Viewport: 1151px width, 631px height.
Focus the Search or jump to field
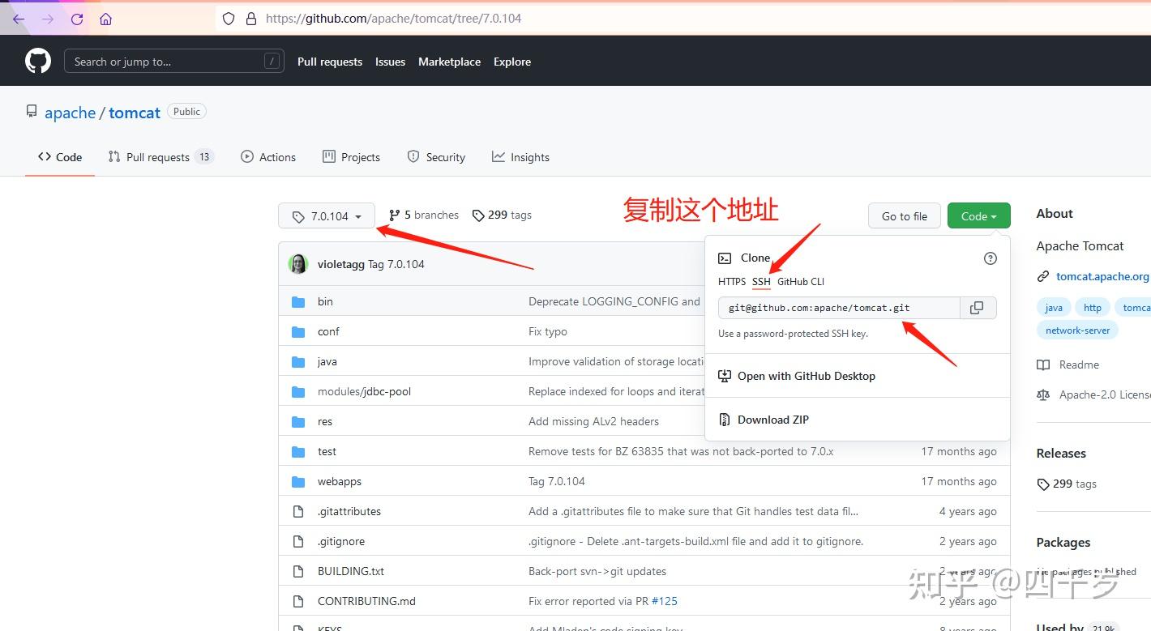click(x=174, y=62)
